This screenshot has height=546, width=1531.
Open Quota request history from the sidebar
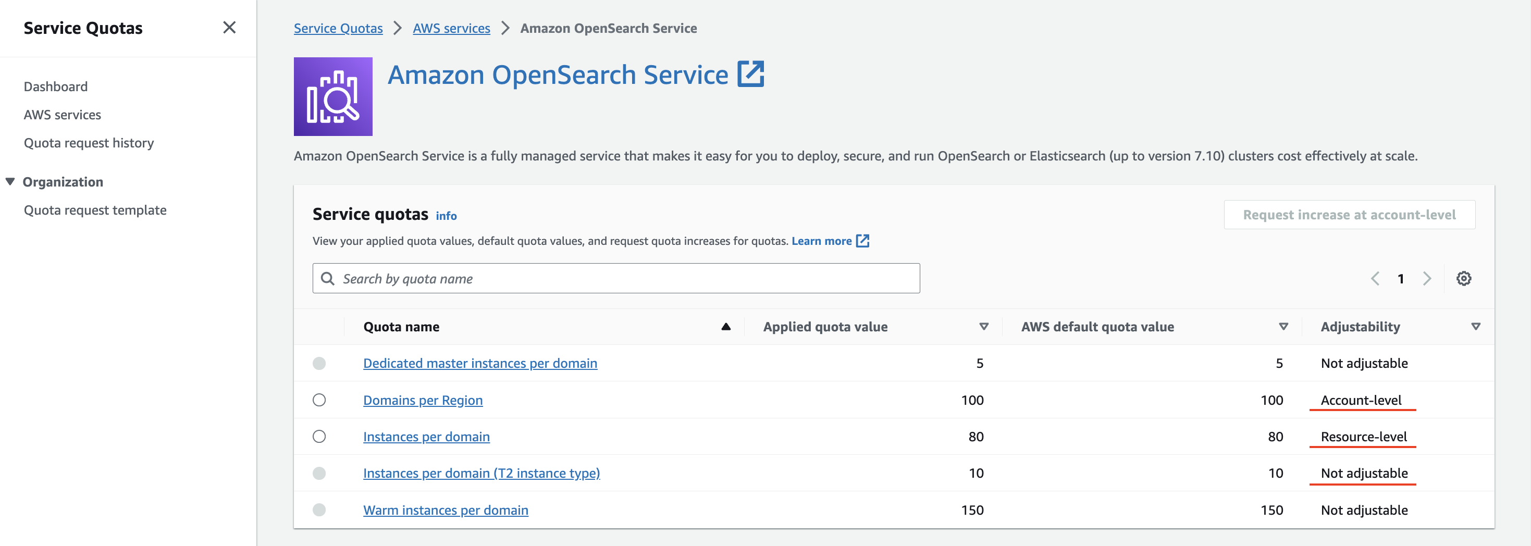pos(89,143)
